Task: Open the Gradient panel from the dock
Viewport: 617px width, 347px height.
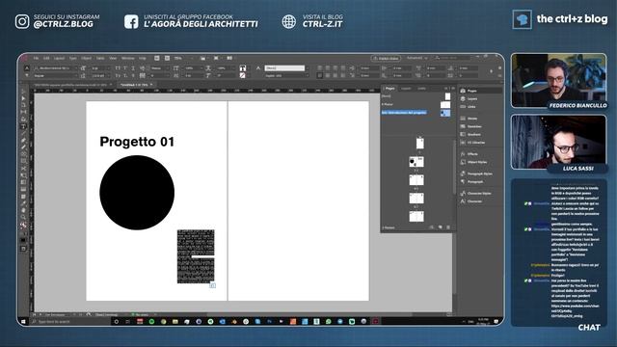Action: [x=470, y=134]
